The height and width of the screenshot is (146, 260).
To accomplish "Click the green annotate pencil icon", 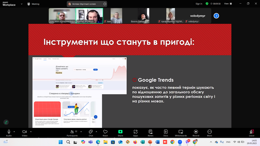I will point(6,122).
